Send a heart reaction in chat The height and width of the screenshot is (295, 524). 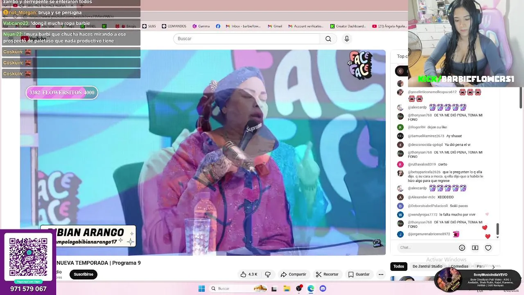(x=488, y=247)
